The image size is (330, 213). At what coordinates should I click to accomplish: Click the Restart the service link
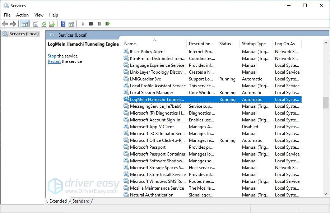point(54,61)
